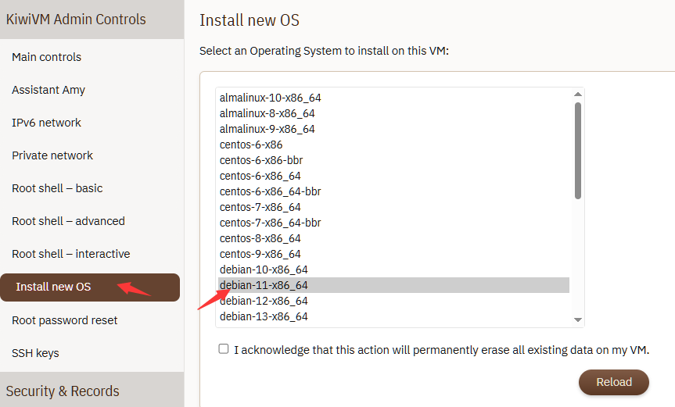675x407 pixels.
Task: Open Assistant Amy
Action: [48, 90]
